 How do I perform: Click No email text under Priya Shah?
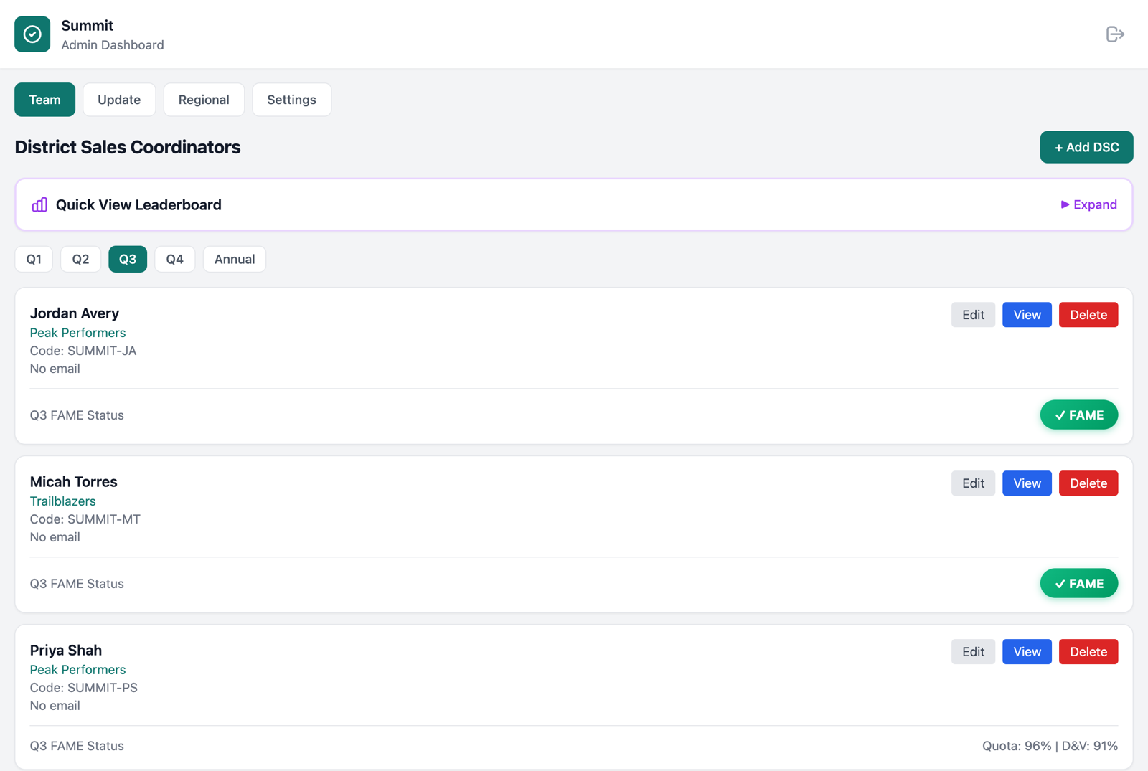[x=55, y=706]
